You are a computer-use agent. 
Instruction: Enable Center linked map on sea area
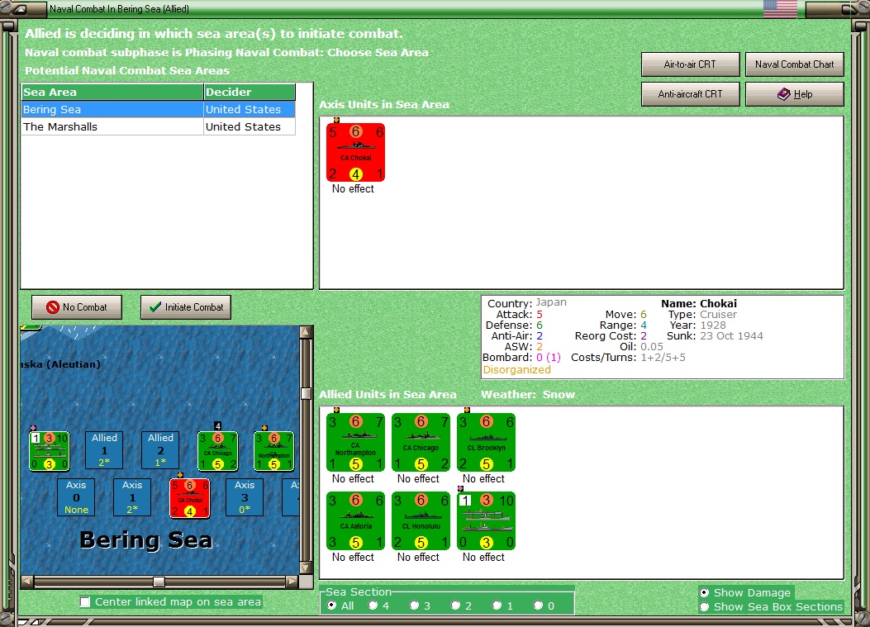[x=85, y=602]
